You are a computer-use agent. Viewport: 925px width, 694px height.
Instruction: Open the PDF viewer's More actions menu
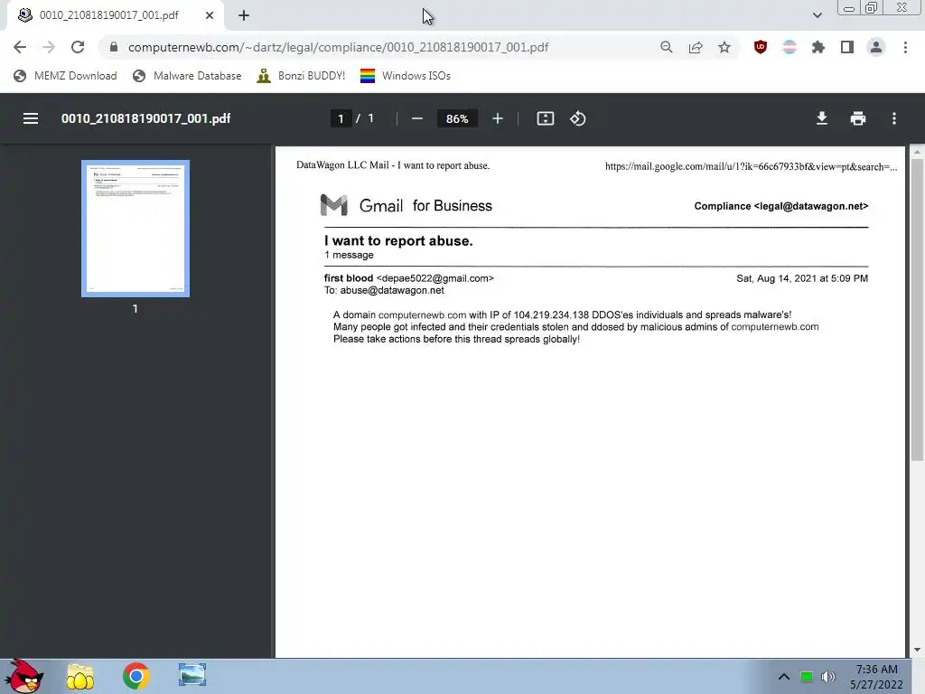[x=894, y=118]
